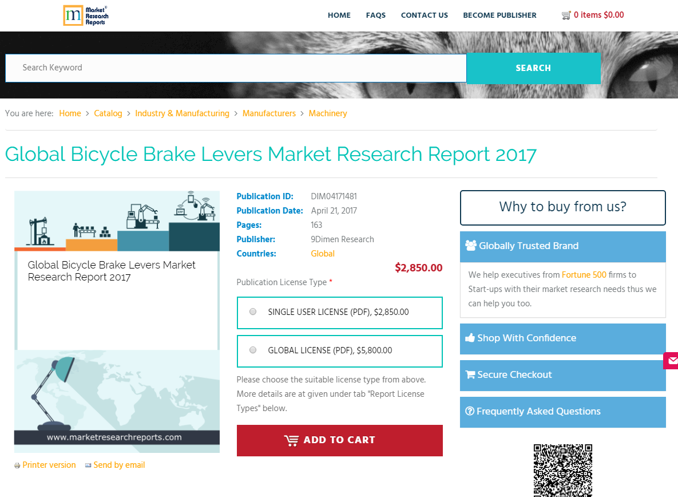Click the question-mark icon on Frequently Asked Questions
This screenshot has width=678, height=497.
(470, 411)
